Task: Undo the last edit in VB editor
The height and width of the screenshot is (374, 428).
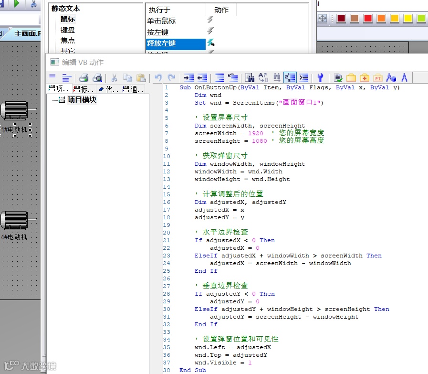Action: tap(158, 78)
